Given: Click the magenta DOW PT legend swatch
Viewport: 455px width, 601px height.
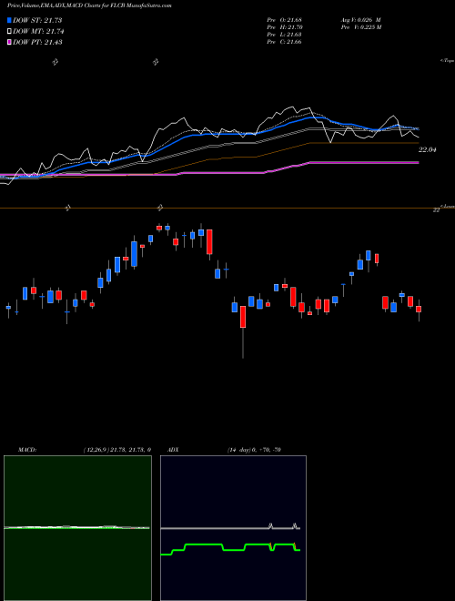Looking at the screenshot, I should click(9, 42).
